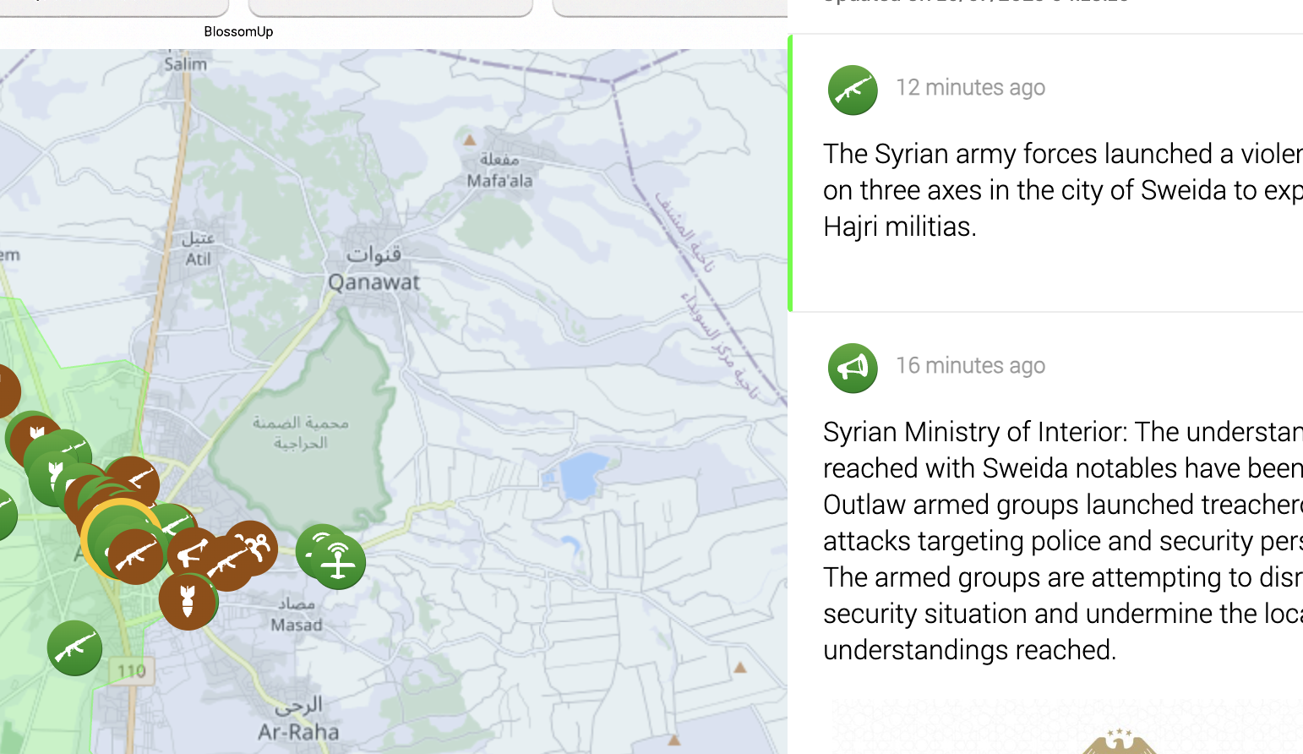
Task: Select the green bomb marker west of the city
Action: point(55,478)
